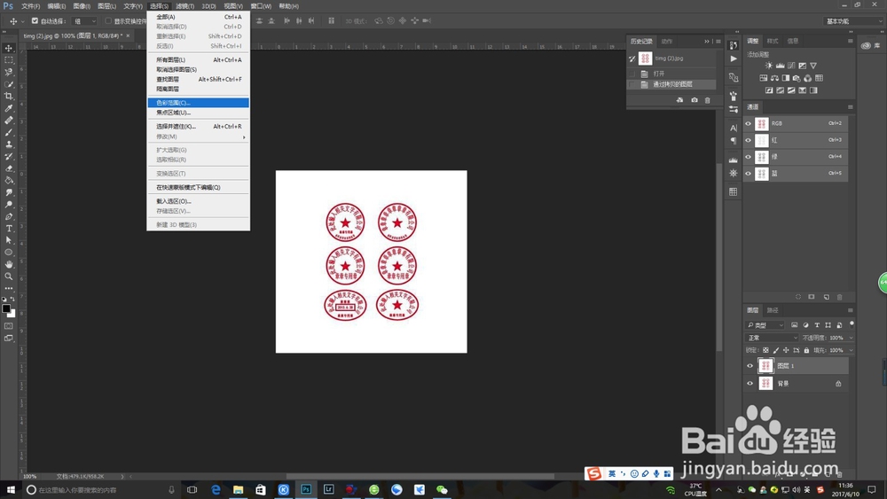Hide the 绿 channel visibility eye

tap(749, 157)
